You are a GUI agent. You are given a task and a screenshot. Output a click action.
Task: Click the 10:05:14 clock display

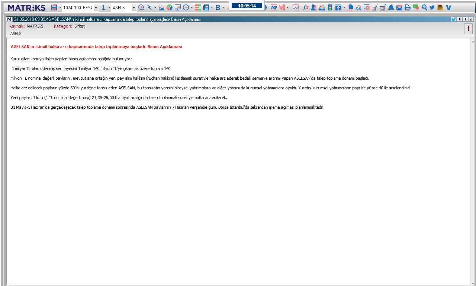click(x=247, y=6)
